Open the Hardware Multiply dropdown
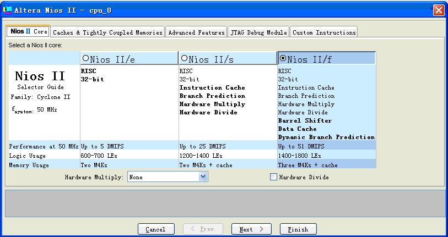Image resolution: width=448 pixels, height=237 pixels. point(203,177)
